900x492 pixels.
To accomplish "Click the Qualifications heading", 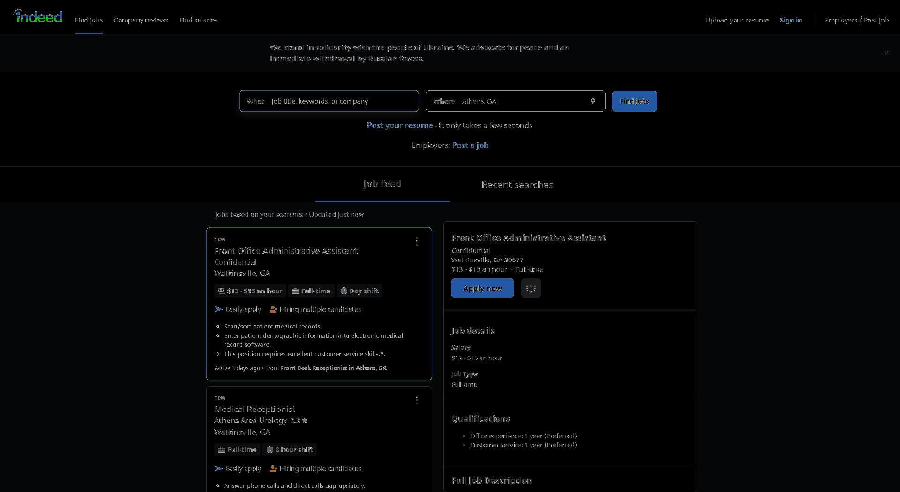I will 480,419.
